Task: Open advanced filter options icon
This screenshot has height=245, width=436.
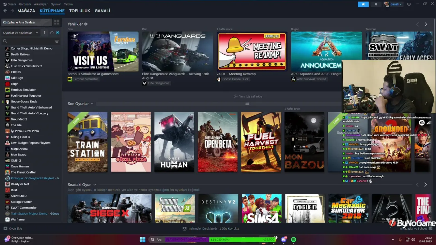Action: (x=57, y=41)
